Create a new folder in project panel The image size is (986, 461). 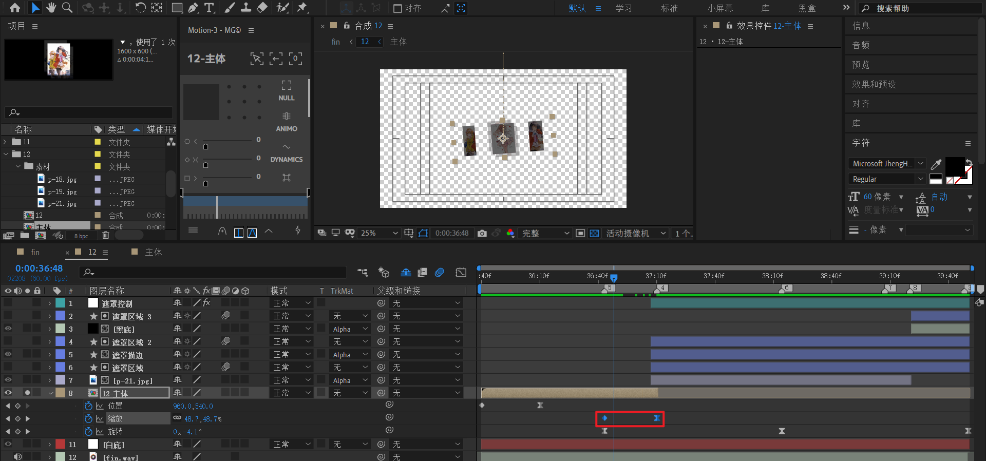pyautogui.click(x=25, y=235)
